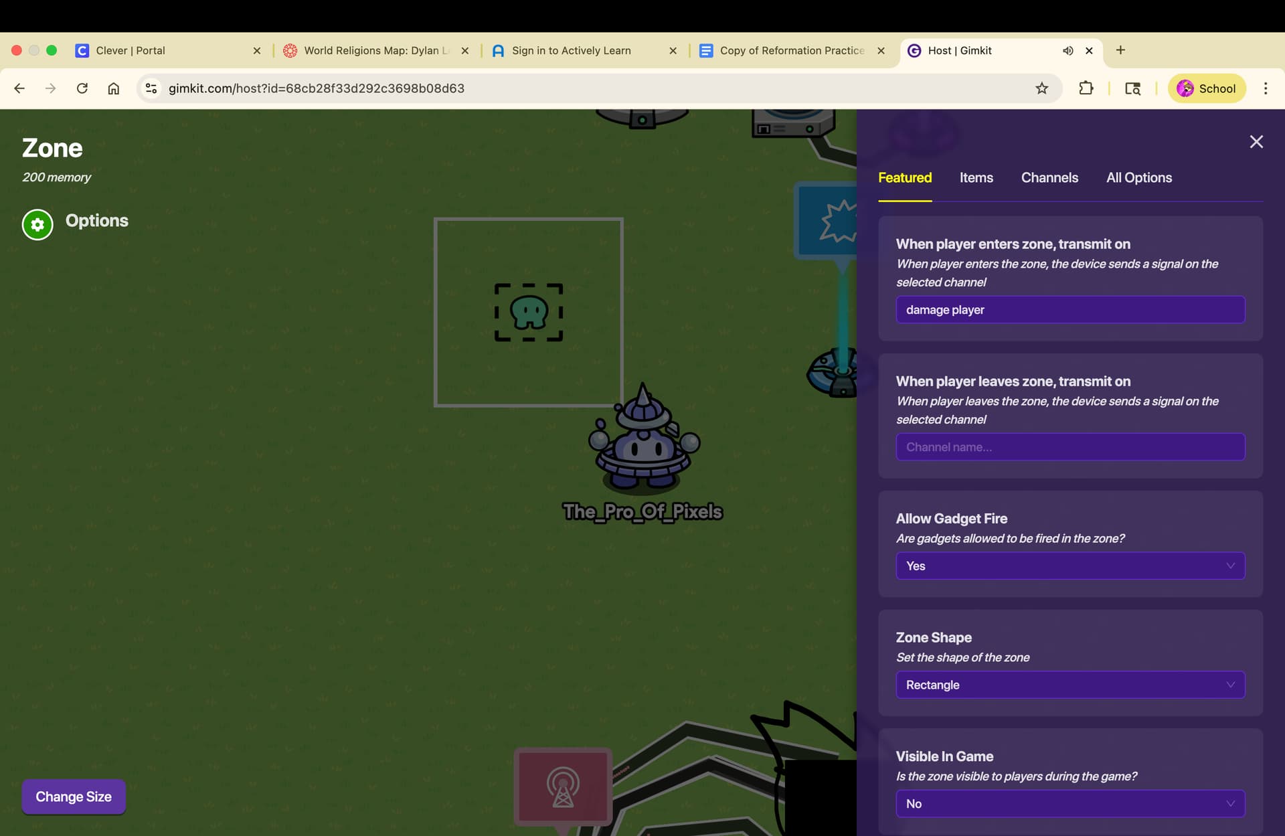Viewport: 1285px width, 836px height.
Task: Click the site info icon in address bar
Action: (x=152, y=88)
